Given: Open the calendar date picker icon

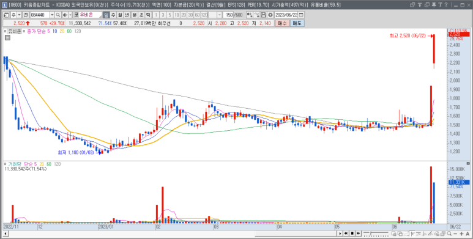Looking at the screenshot, I should pos(301,15).
